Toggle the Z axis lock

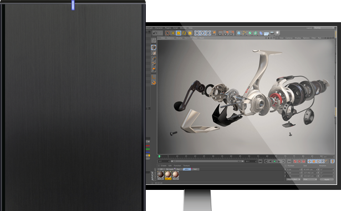208,33
